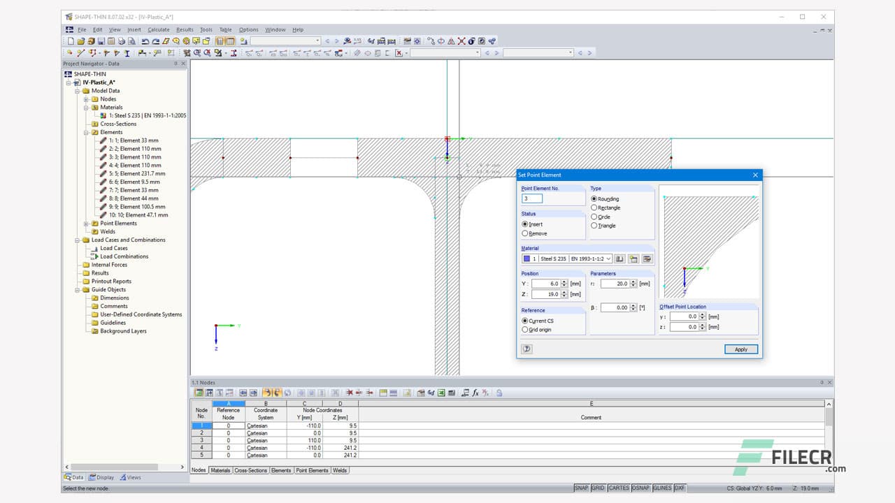Export the Nodes table to Excel
This screenshot has height=503, width=895.
coord(442,393)
